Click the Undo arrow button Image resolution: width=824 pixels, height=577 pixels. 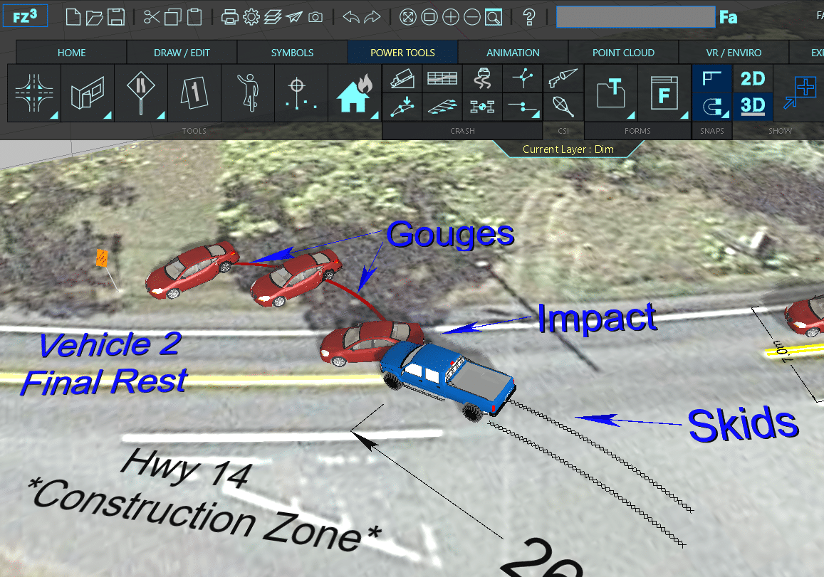(x=351, y=17)
